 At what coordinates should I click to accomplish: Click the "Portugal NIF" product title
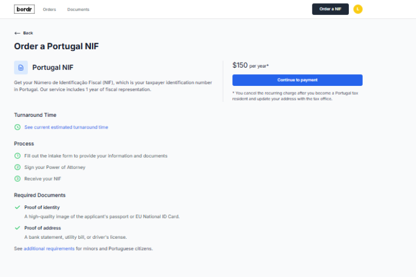53,68
